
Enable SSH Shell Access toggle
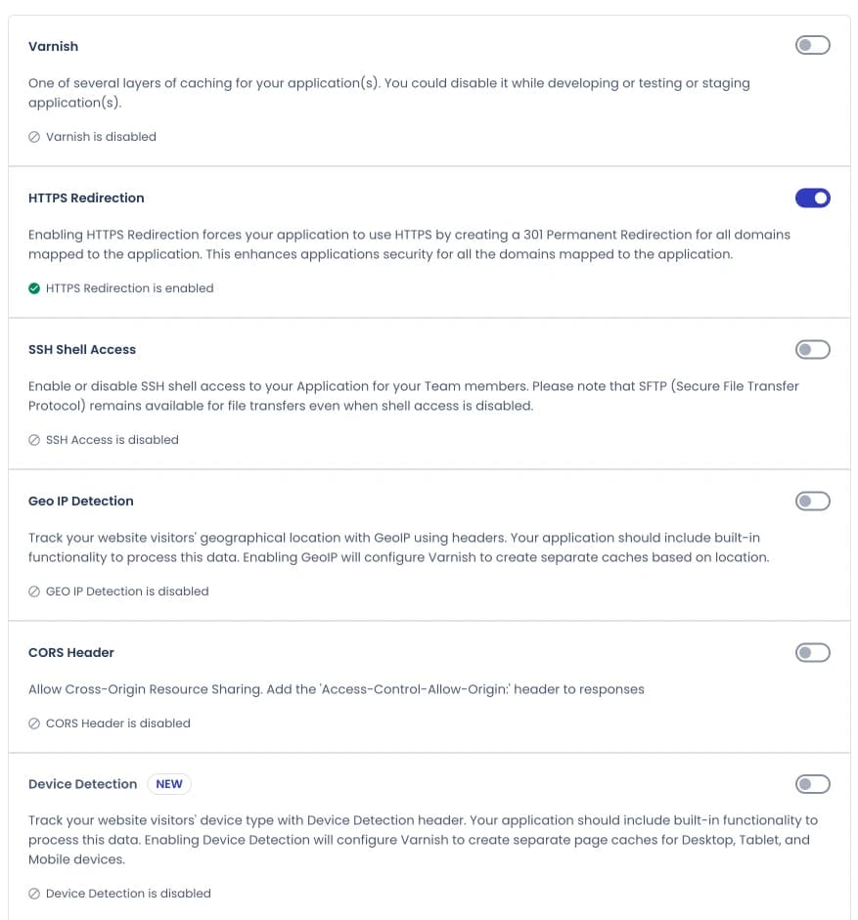[812, 350]
